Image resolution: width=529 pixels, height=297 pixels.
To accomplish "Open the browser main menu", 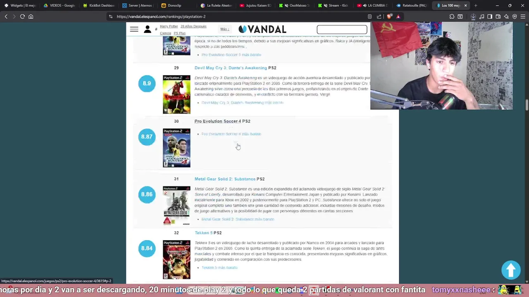I will point(523,16).
